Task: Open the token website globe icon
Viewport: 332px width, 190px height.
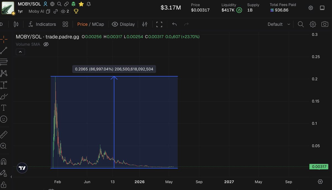Action: 52,4
